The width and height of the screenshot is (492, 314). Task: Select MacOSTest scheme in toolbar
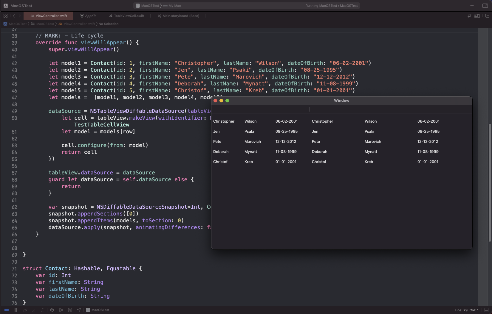coord(147,6)
